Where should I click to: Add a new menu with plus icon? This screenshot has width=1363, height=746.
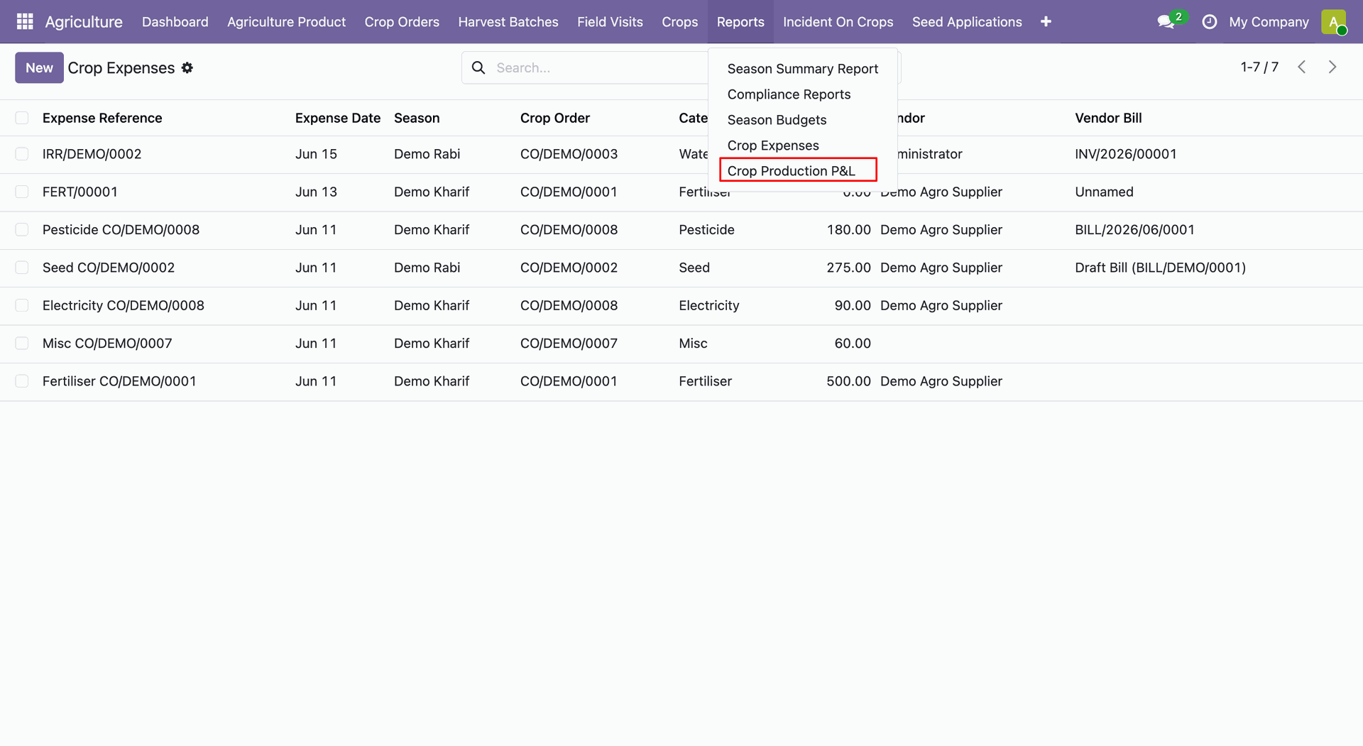tap(1046, 22)
